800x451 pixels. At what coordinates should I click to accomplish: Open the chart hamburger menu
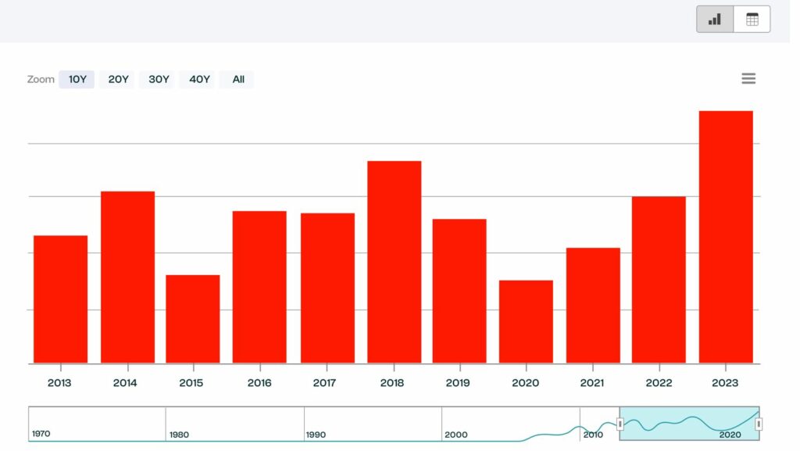click(x=748, y=79)
